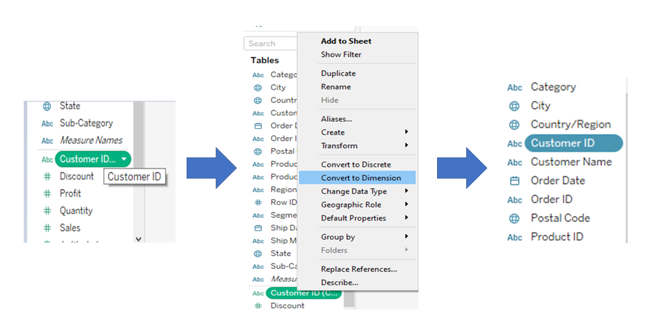657x332 pixels.
Task: Open the Customer ID pill dropdown arrow
Action: pyautogui.click(x=124, y=159)
